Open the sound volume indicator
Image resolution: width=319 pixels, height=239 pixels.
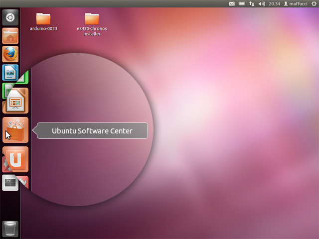tap(262, 3)
